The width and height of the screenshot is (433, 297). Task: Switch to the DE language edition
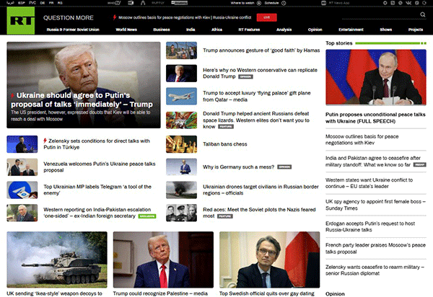pyautogui.click(x=43, y=3)
